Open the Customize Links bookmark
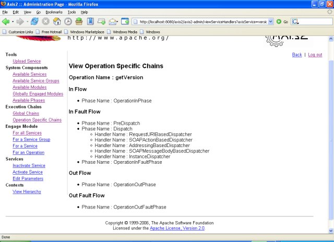This screenshot has height=242, width=334. [18, 32]
